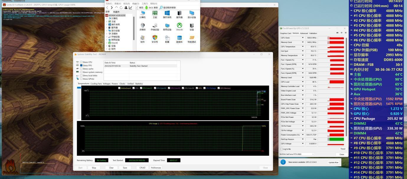Image resolution: width=407 pixels, height=179 pixels.
Task: Click the CPUID button
Action: (143, 168)
